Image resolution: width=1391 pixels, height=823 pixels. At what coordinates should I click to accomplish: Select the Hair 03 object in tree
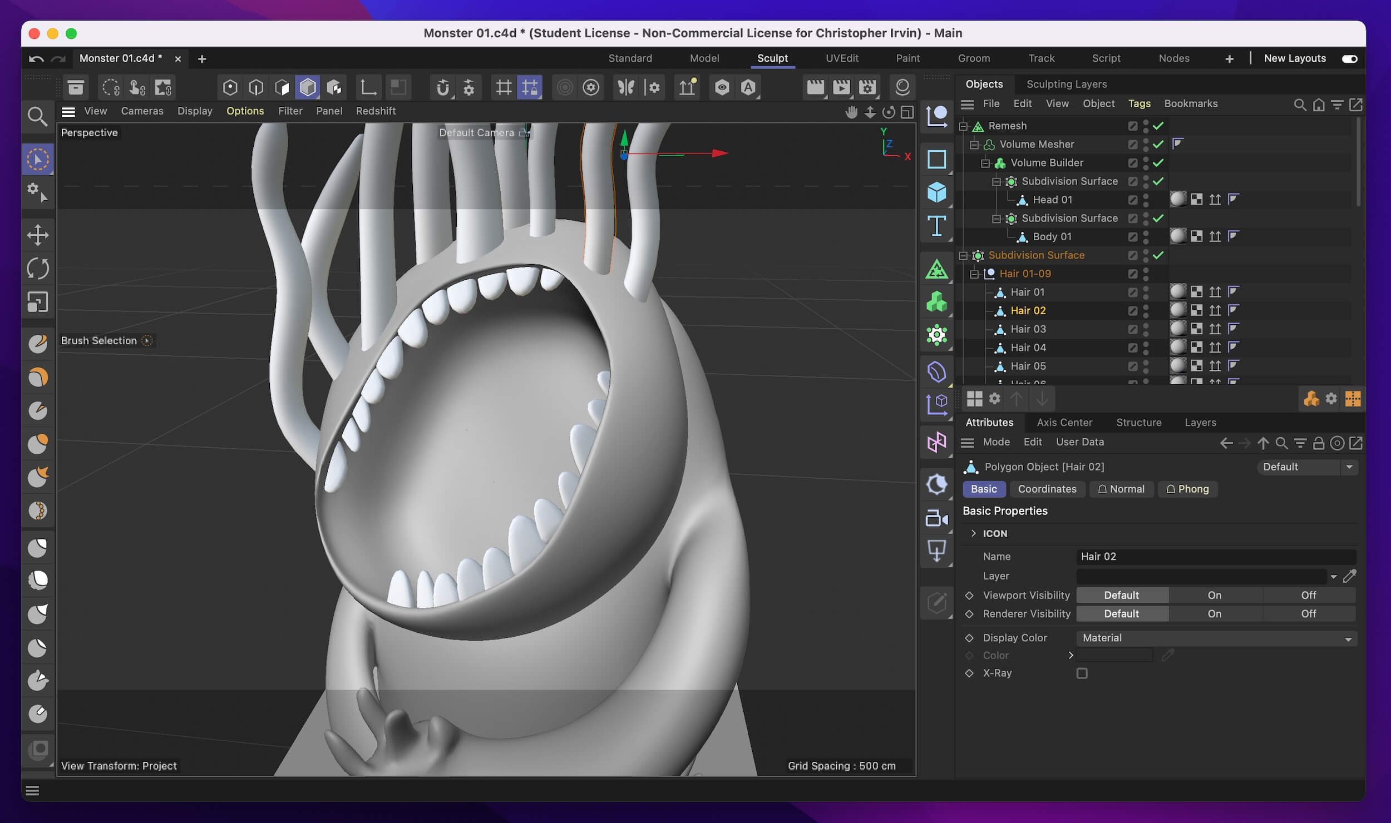pyautogui.click(x=1028, y=329)
